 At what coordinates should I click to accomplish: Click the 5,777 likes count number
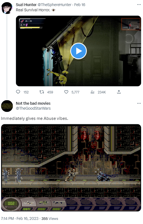click(75, 92)
